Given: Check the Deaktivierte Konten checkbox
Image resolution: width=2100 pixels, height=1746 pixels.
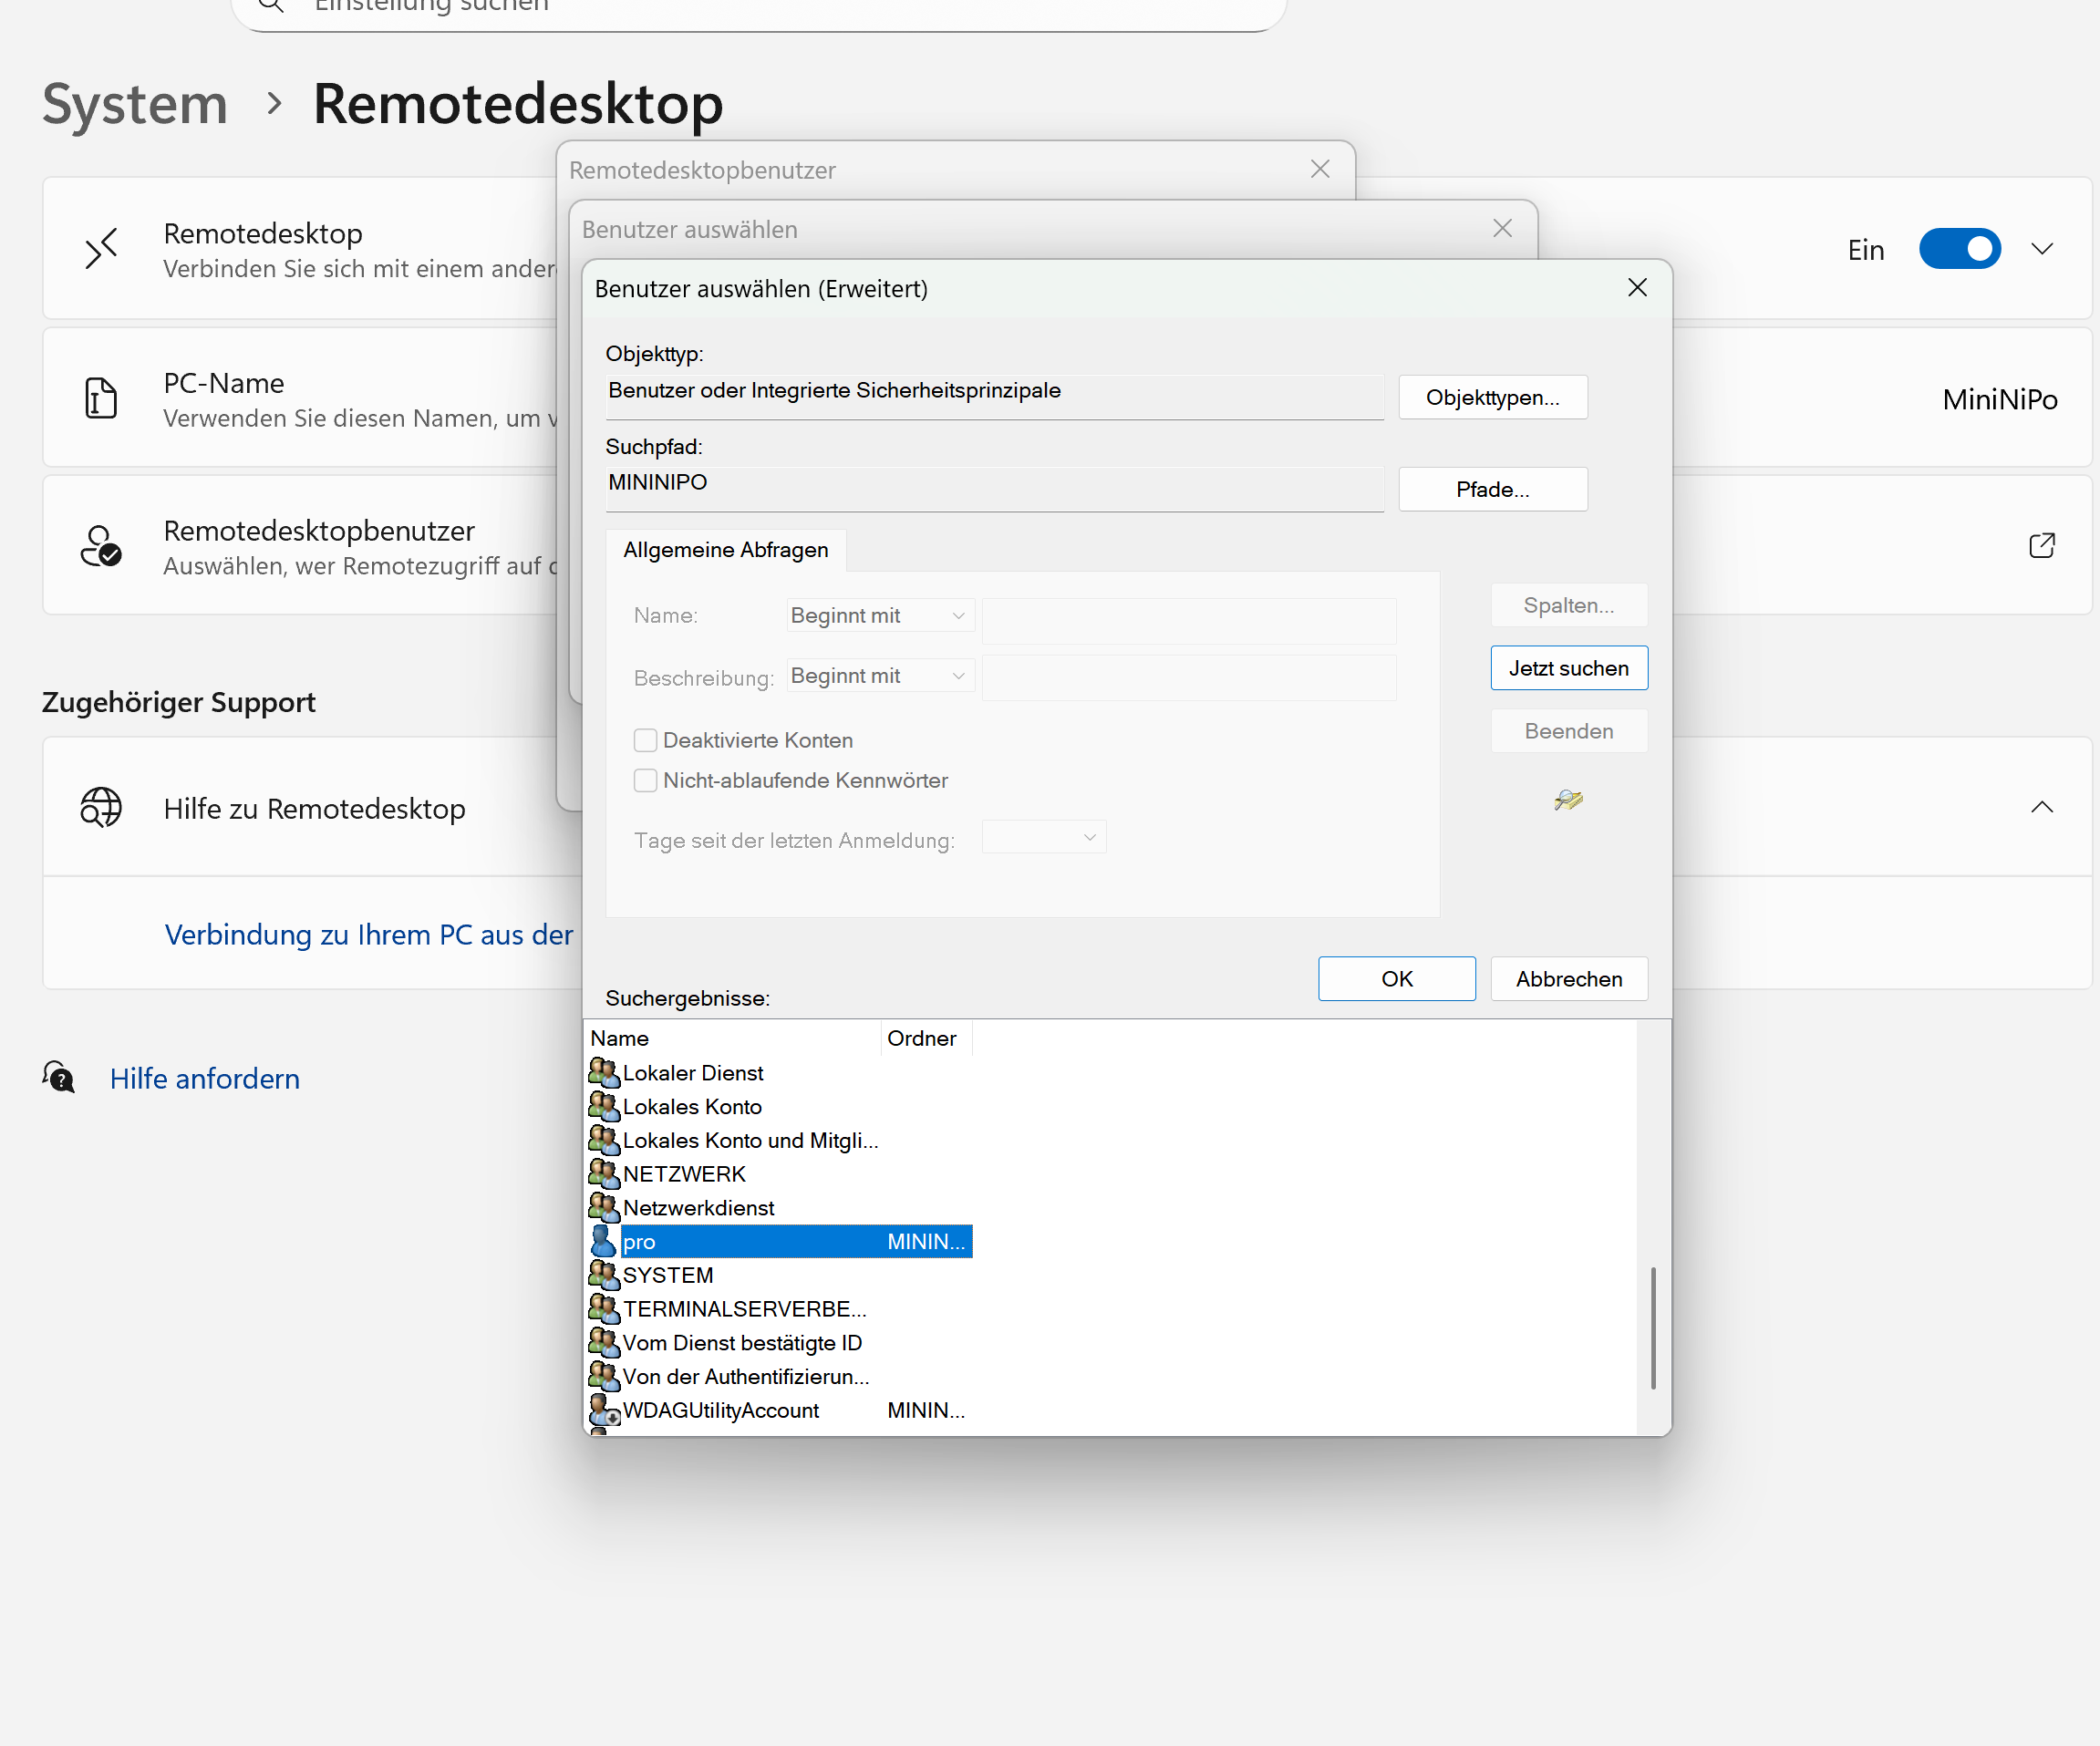Looking at the screenshot, I should coord(646,740).
